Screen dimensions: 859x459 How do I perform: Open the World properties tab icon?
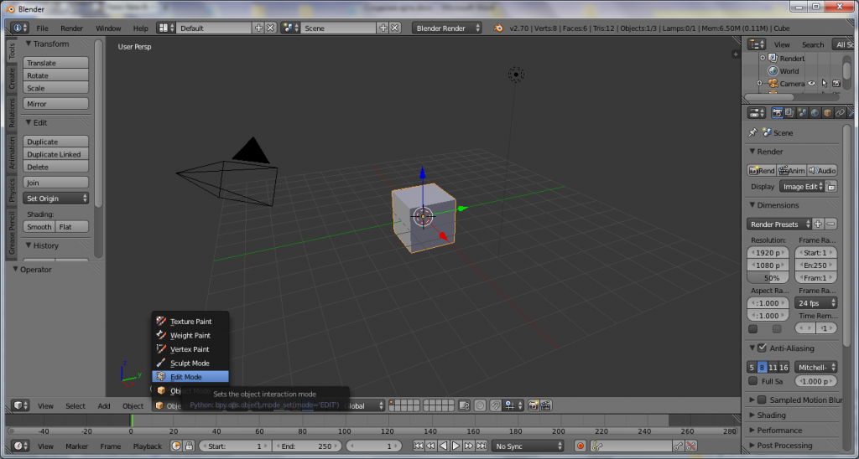pos(815,113)
